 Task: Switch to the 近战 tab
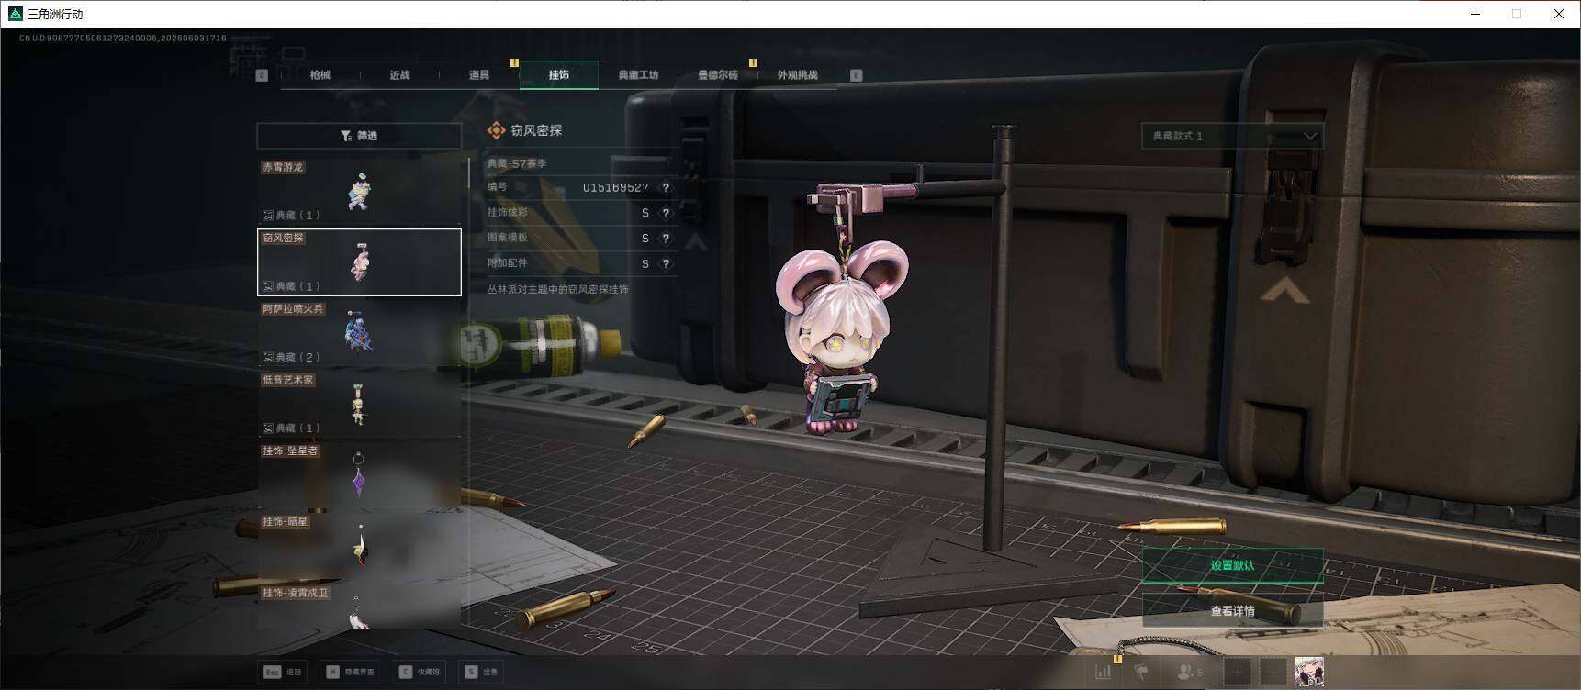pos(399,75)
